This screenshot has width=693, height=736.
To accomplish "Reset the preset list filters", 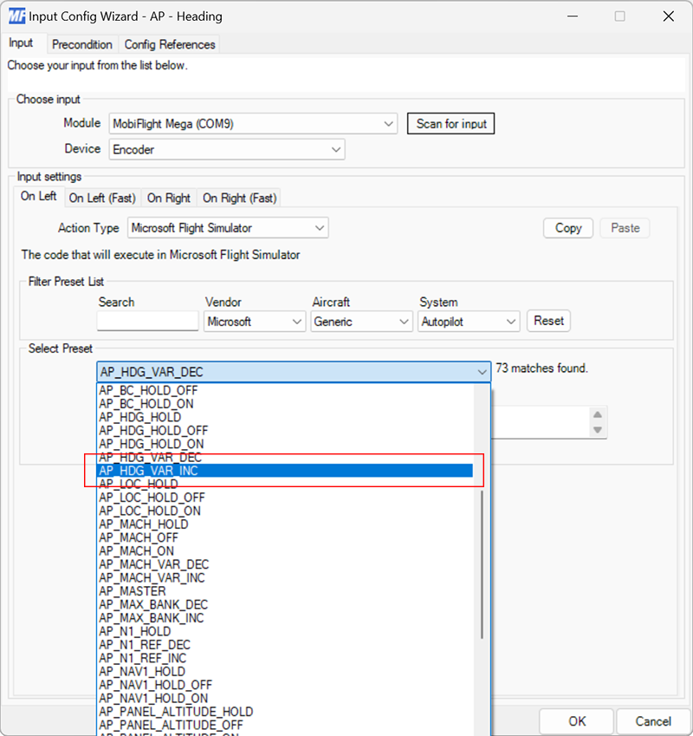I will (x=548, y=321).
